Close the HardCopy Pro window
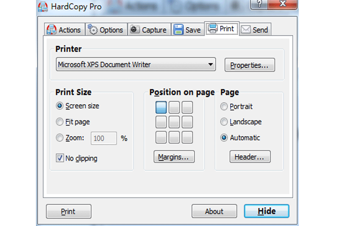The image size is (339, 226). pos(283,4)
